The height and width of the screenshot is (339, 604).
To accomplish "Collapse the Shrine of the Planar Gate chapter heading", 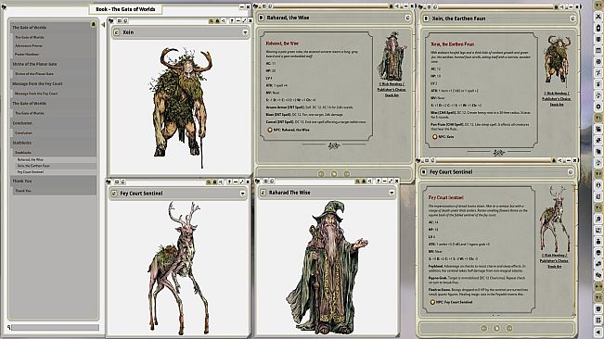I will 34,64.
